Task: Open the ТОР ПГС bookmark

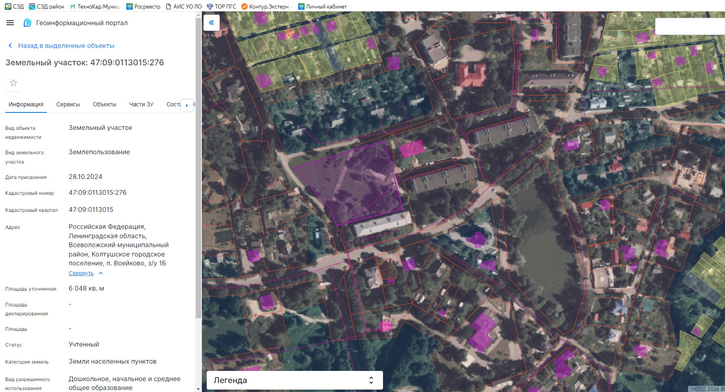Action: (221, 6)
